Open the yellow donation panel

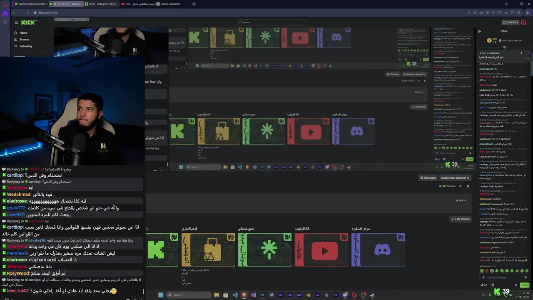click(208, 250)
